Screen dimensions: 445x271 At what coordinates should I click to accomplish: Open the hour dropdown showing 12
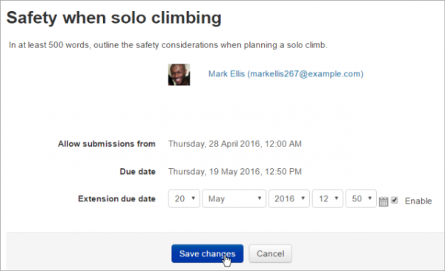coord(328,198)
